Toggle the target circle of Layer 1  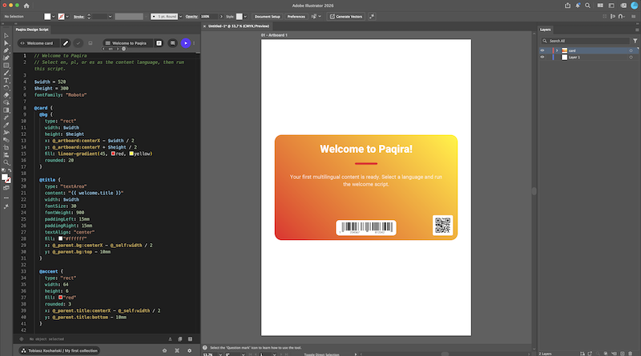click(x=631, y=57)
